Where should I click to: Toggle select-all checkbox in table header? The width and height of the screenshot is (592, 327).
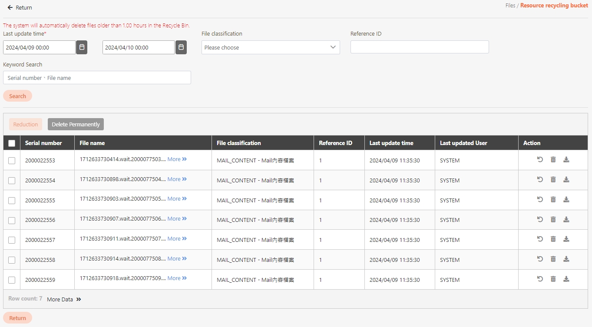[x=12, y=143]
